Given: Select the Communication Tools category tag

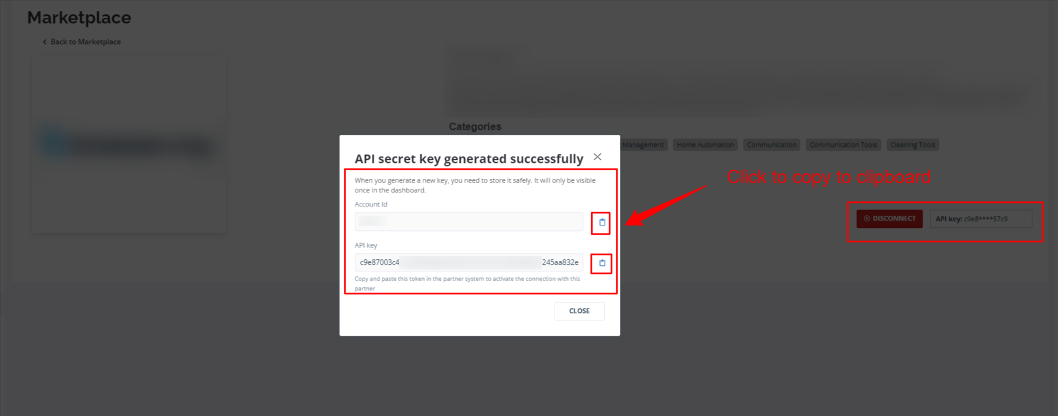Looking at the screenshot, I should click(x=843, y=145).
